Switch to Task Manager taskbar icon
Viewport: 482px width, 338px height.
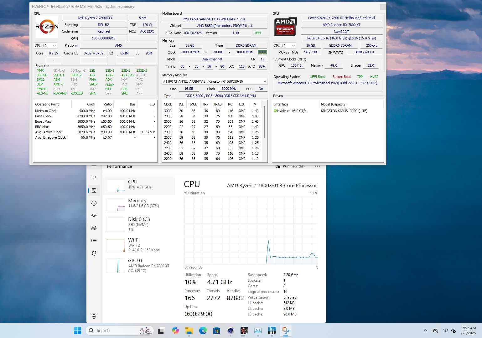point(258,330)
